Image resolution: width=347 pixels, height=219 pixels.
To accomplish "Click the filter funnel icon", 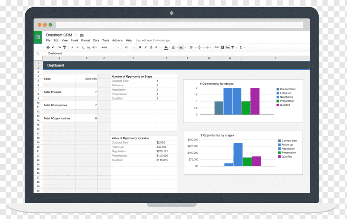I will click(x=233, y=47).
